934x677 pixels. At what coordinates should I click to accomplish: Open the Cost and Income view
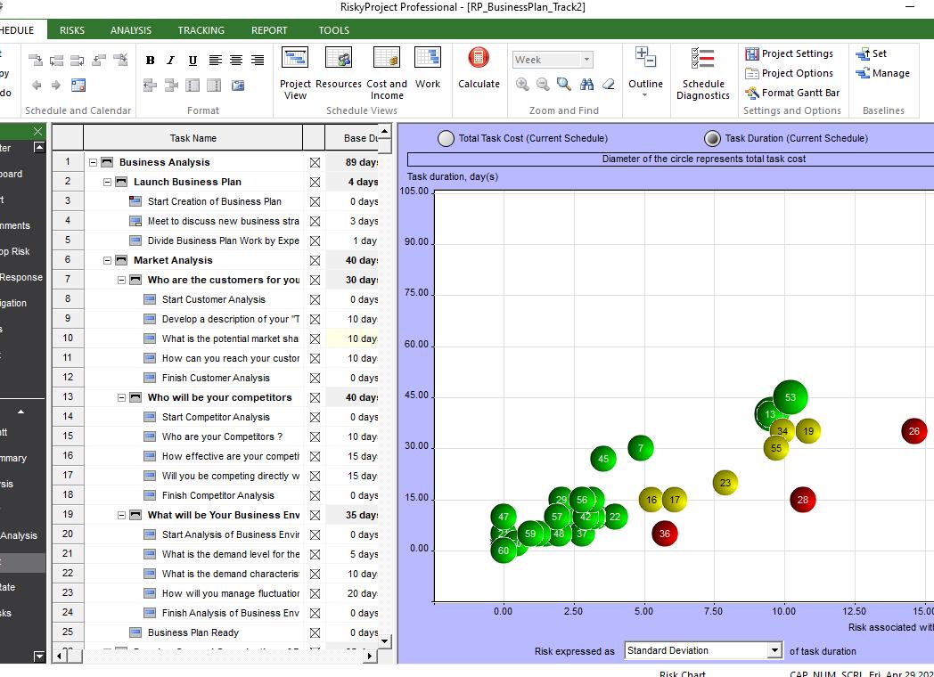click(x=387, y=73)
